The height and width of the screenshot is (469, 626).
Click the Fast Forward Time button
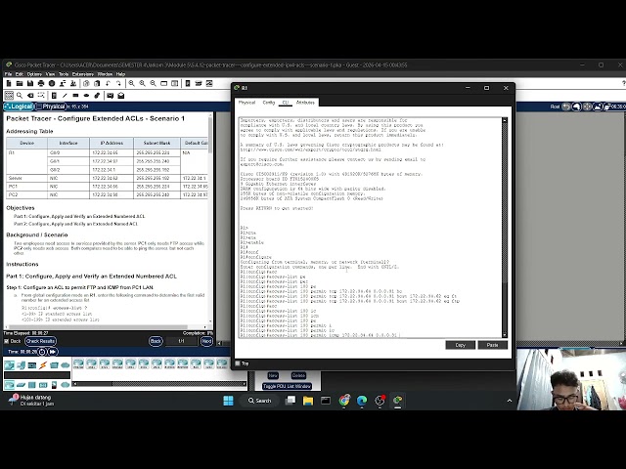pos(53,352)
